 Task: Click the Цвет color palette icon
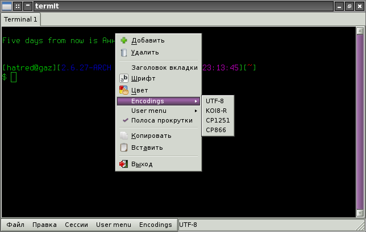[124, 90]
